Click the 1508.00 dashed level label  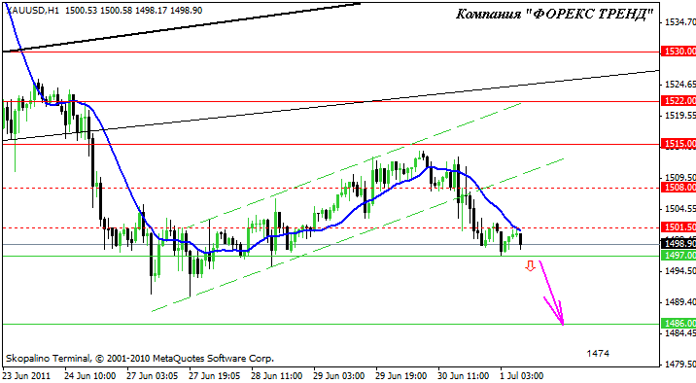(679, 188)
